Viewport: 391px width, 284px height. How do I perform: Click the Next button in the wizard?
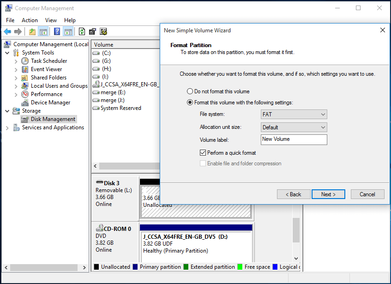click(328, 194)
